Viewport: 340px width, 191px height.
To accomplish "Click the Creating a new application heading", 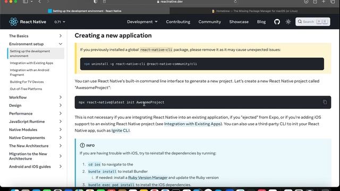I will pyautogui.click(x=113, y=36).
